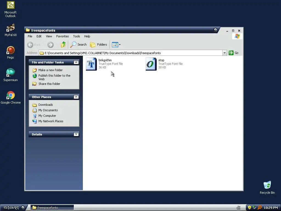Go to My Network Places
The image size is (281, 211).
point(51,121)
